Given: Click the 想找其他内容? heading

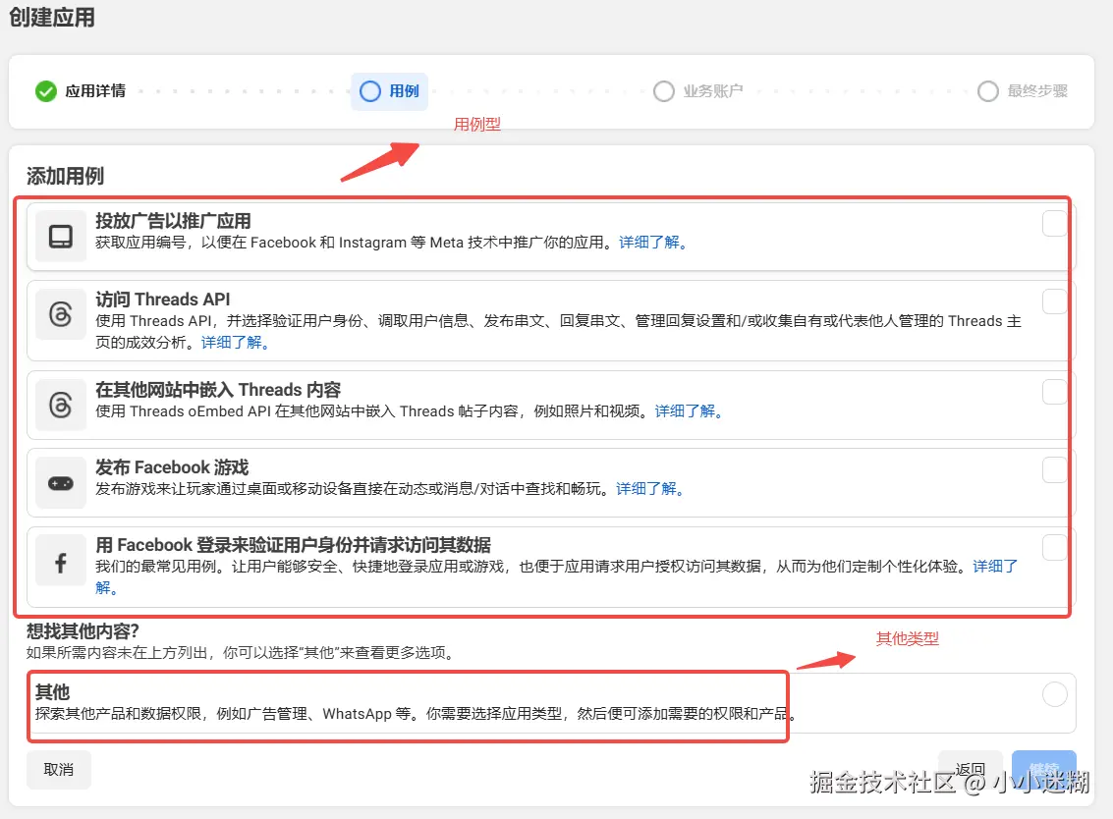Looking at the screenshot, I should 83,630.
